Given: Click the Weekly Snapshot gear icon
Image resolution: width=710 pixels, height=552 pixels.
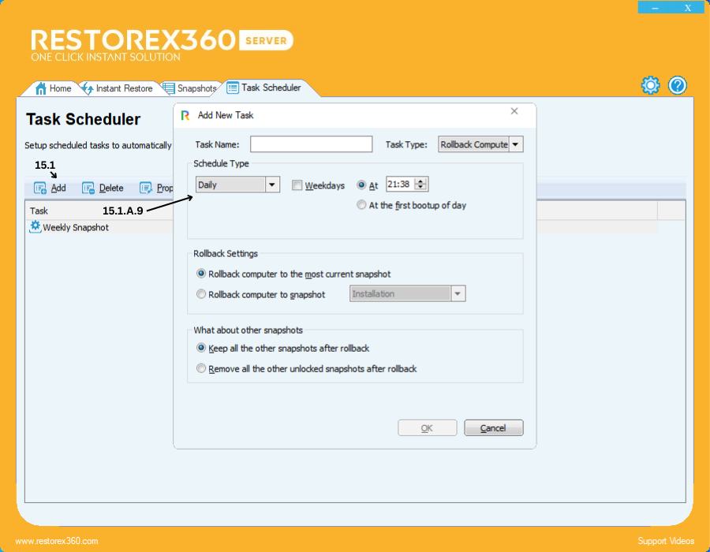Looking at the screenshot, I should 35,226.
